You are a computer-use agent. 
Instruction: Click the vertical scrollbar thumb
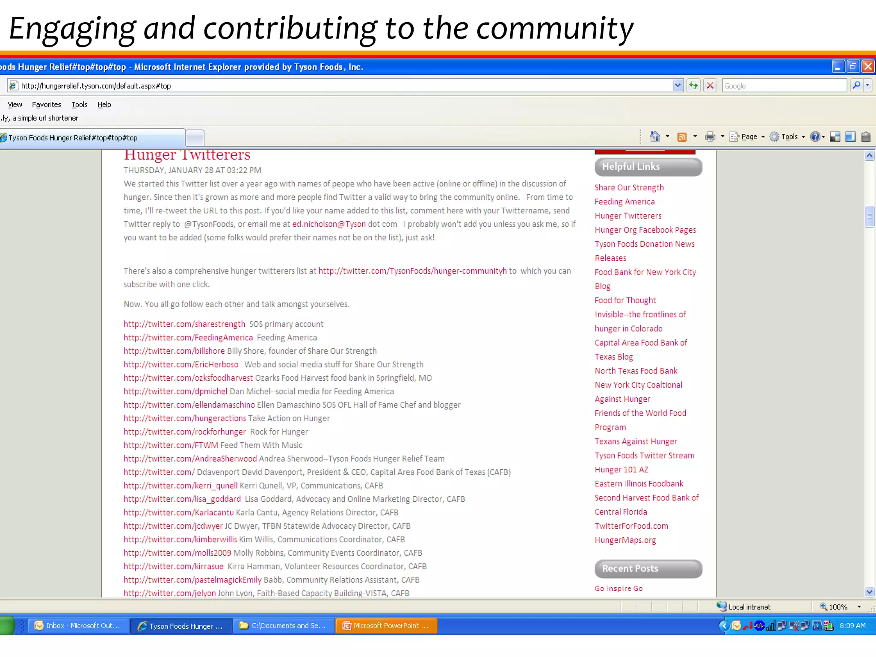(x=869, y=216)
